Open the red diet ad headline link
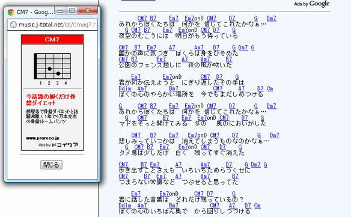This screenshot has height=217, width=351. 51,100
